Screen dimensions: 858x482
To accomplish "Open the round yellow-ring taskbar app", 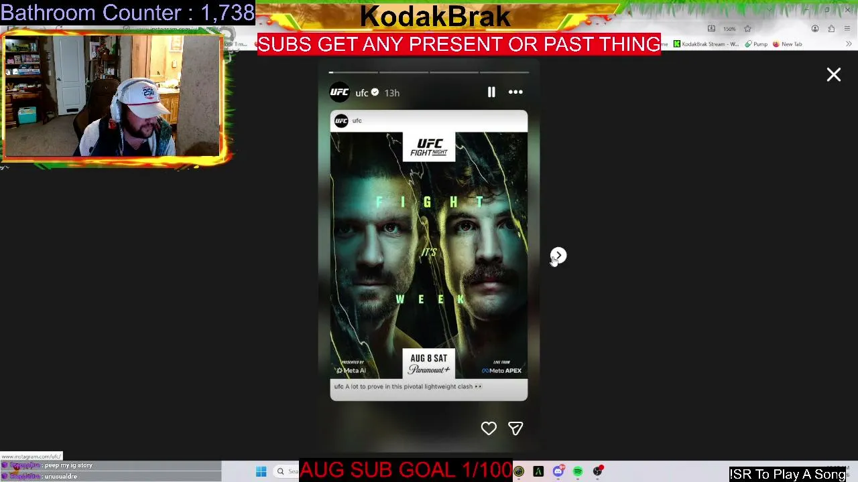I will pos(519,472).
